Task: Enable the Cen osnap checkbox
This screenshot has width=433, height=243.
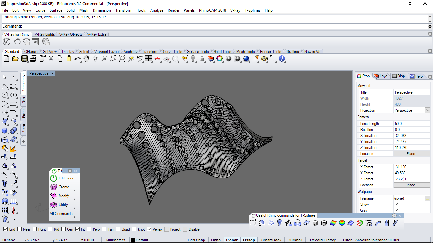Action: (x=64, y=229)
